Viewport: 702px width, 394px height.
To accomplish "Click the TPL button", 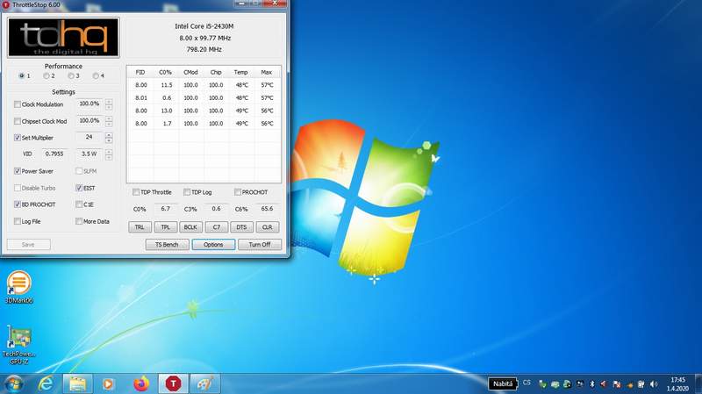I will click(x=166, y=227).
